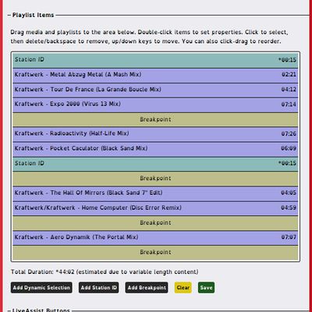The width and height of the screenshot is (312, 312).
Task: Click the 04:59 duration value
Action: (289, 207)
